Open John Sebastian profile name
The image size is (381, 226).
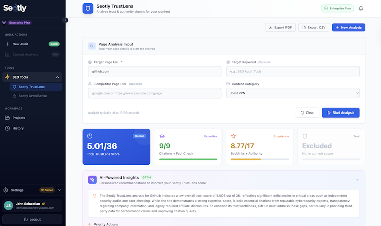point(28,204)
